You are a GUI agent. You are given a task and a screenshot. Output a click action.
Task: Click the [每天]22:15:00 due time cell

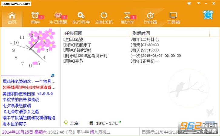[x=145, y=50]
